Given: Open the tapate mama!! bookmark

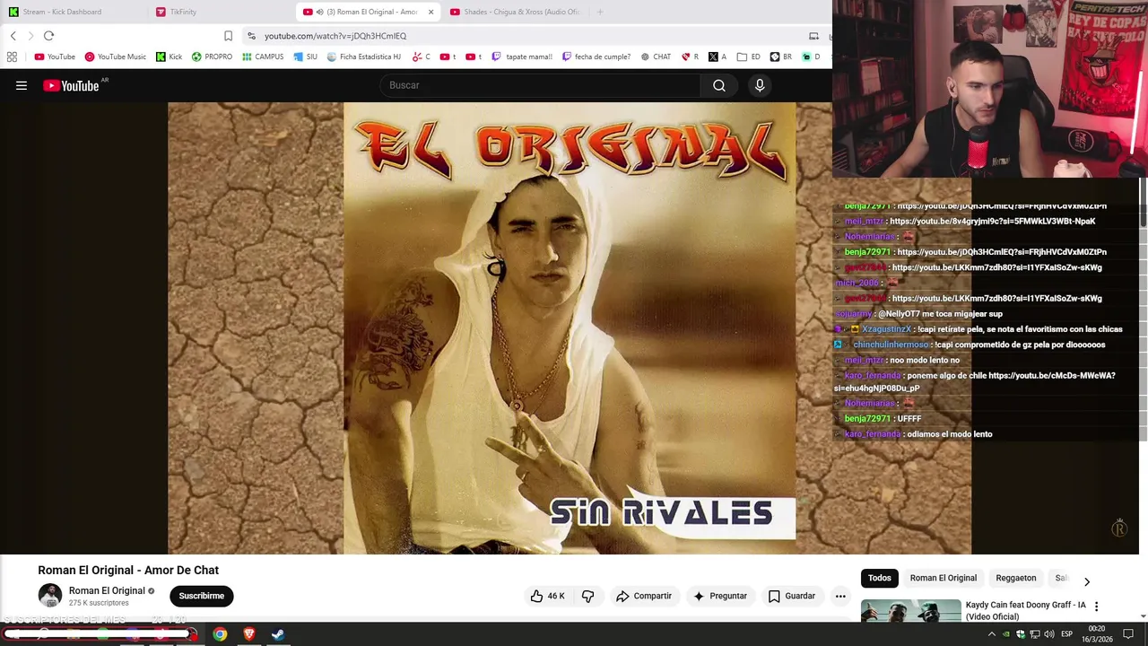Looking at the screenshot, I should [x=522, y=57].
